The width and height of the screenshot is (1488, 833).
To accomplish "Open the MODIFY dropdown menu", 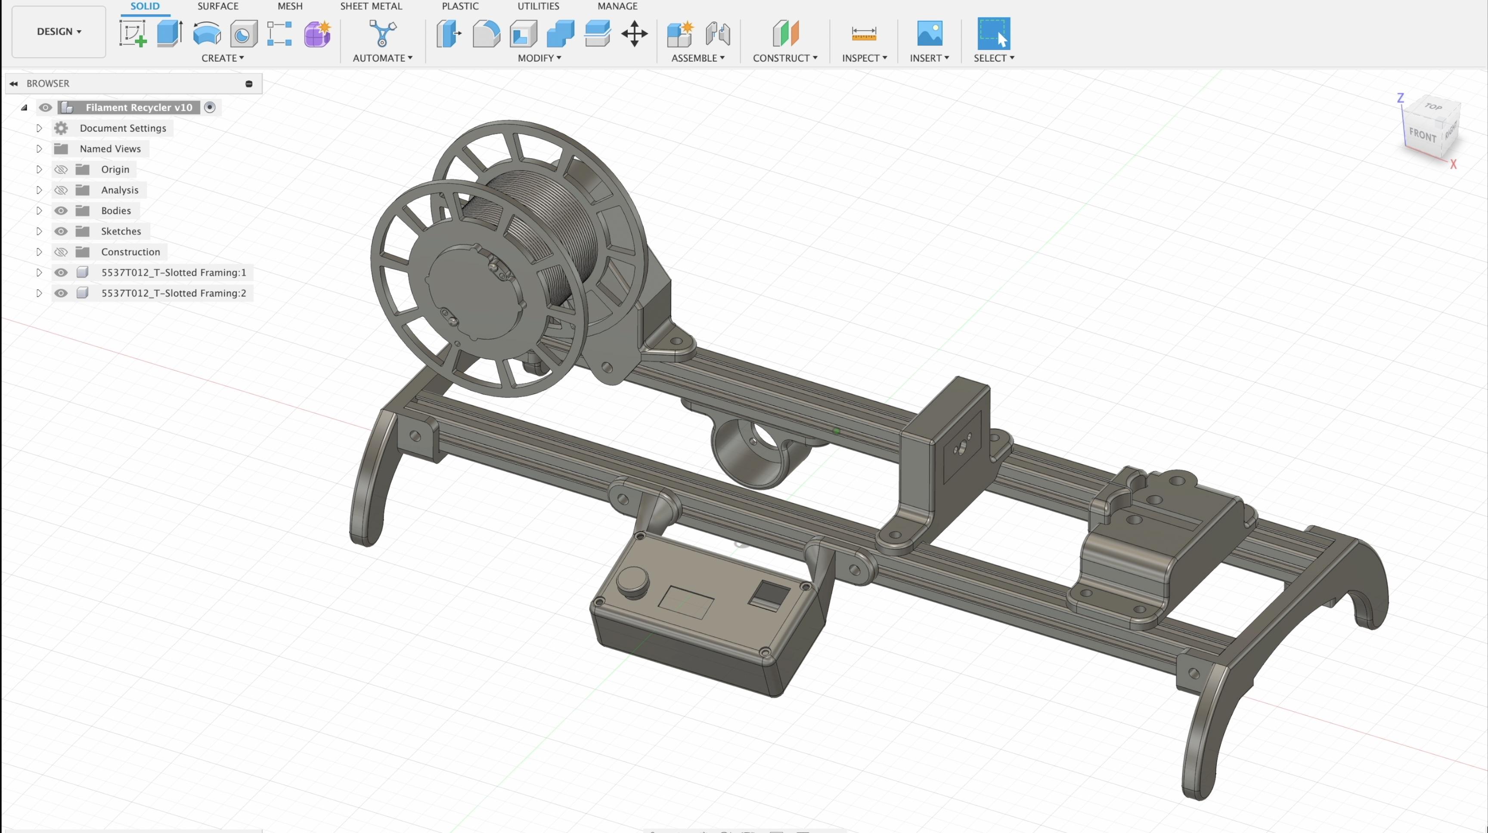I will coord(539,58).
